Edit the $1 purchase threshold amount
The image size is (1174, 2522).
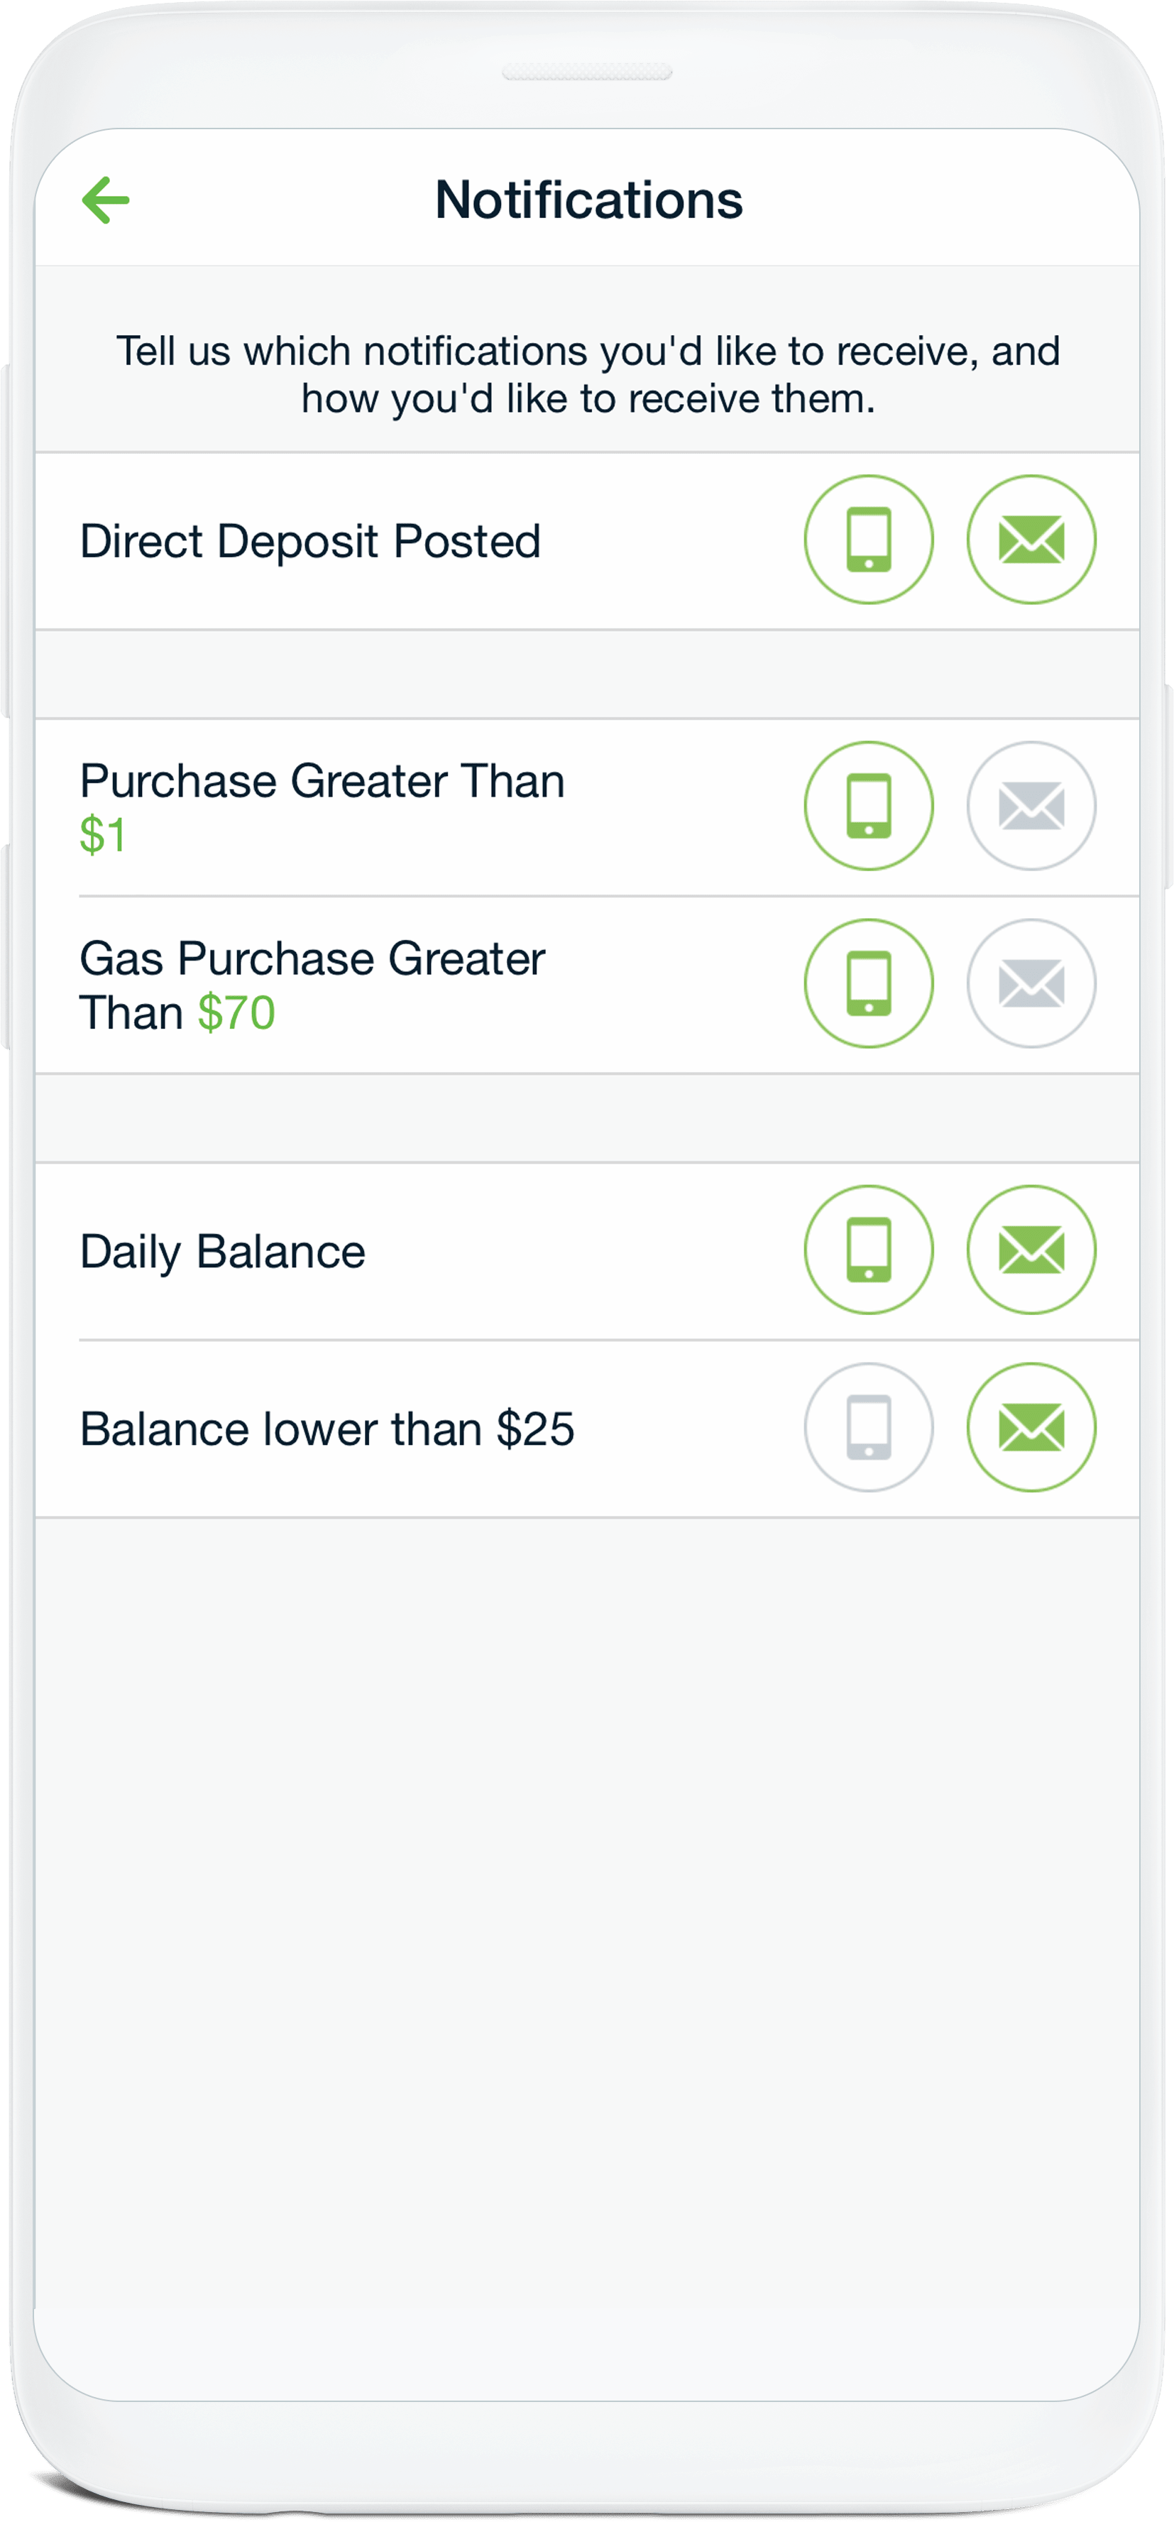coord(103,836)
